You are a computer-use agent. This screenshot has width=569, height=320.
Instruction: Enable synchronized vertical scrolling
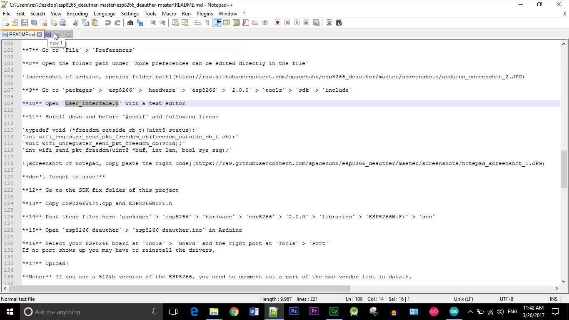click(175, 22)
